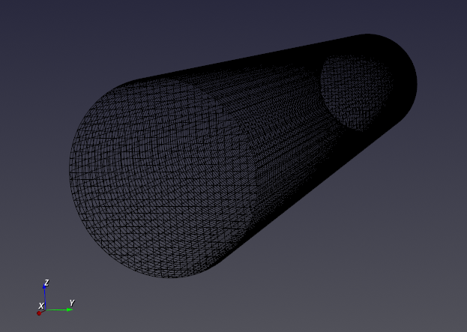Click the Y label on the axis triad

71,303
